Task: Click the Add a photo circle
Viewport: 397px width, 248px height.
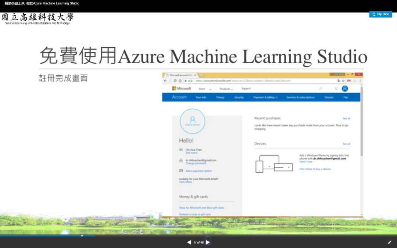Action: (192, 121)
